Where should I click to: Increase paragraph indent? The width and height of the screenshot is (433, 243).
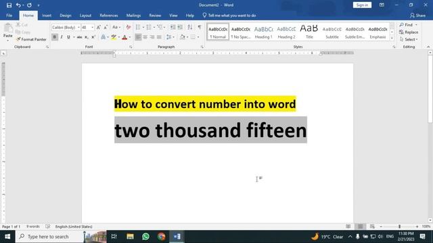[x=180, y=27]
